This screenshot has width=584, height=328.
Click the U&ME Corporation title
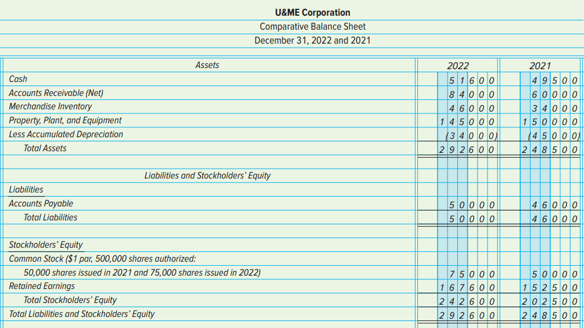313,13
